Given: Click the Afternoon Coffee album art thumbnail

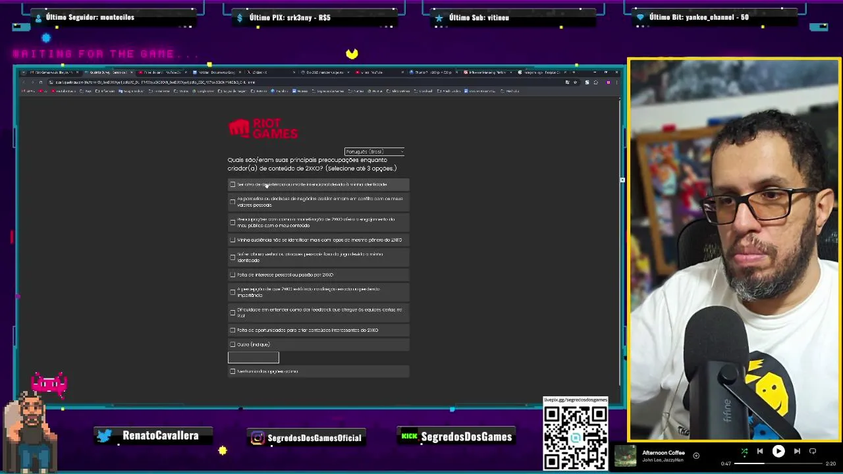Looking at the screenshot, I should tap(626, 457).
